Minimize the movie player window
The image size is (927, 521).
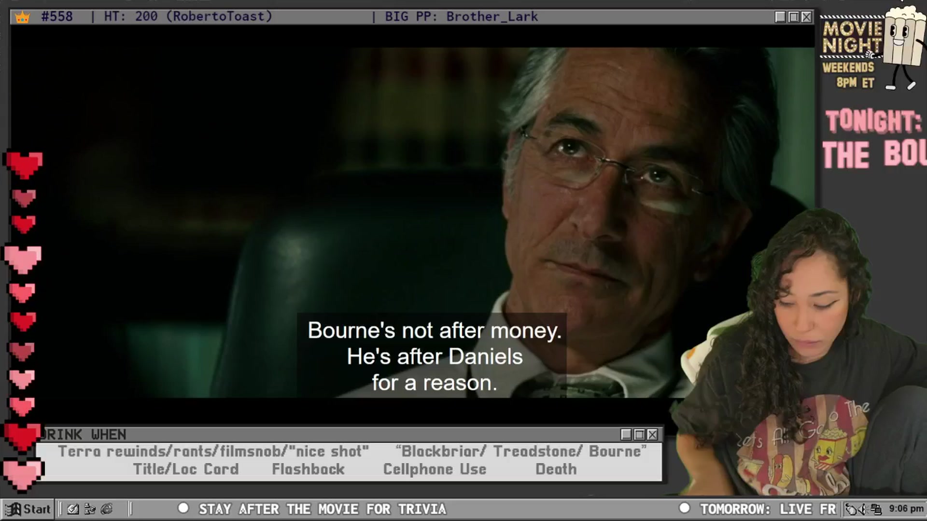780,17
